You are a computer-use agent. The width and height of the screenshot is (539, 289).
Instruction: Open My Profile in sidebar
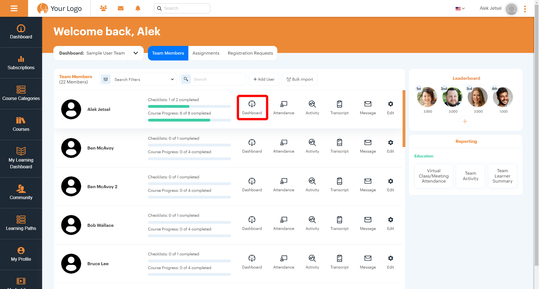click(21, 255)
